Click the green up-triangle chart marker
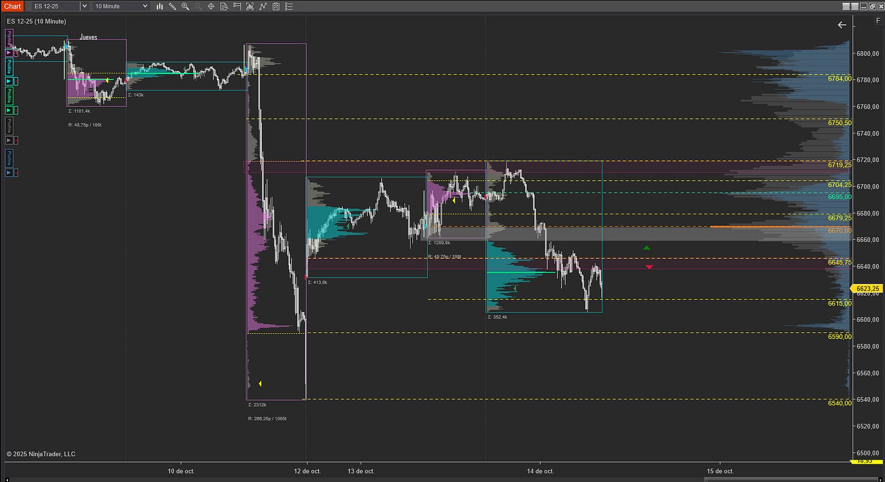Viewport: 885px width, 482px height. click(x=647, y=248)
